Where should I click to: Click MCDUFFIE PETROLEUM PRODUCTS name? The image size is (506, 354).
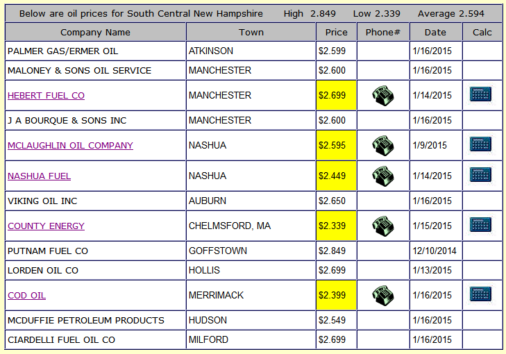tap(86, 321)
